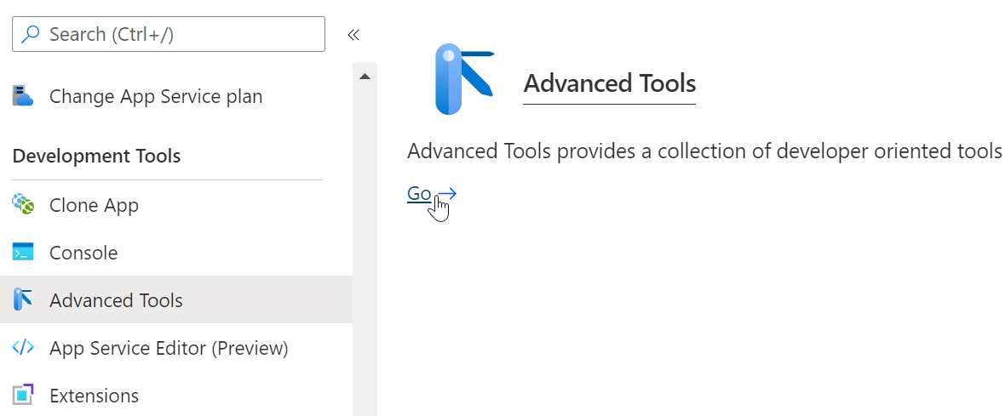The image size is (1005, 416).
Task: Open the Console menu item
Action: (x=83, y=253)
